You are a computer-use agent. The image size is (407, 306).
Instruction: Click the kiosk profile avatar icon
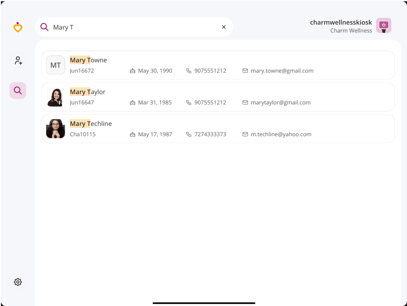(384, 26)
